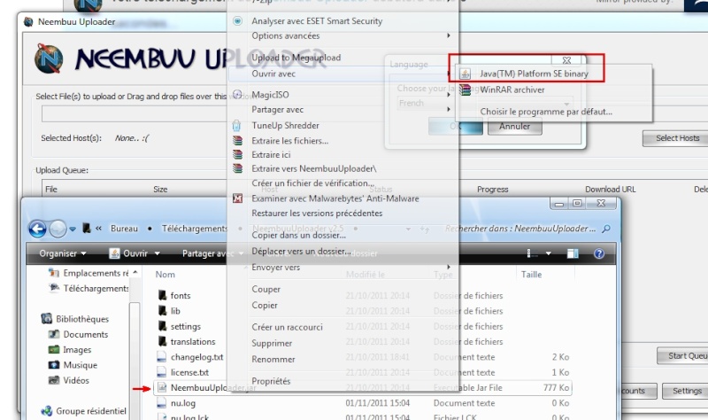Examine with Malwarebytes' Anti-Malware entry
The image size is (708, 420).
pyautogui.click(x=335, y=198)
